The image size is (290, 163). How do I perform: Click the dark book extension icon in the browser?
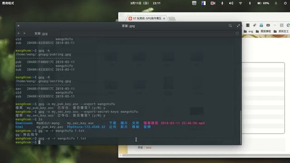point(248,25)
